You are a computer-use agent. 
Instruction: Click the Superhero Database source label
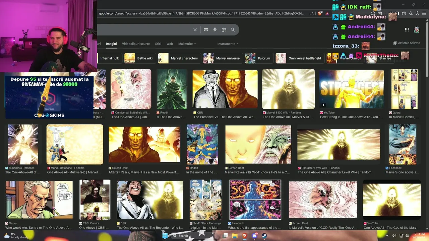coord(21,168)
